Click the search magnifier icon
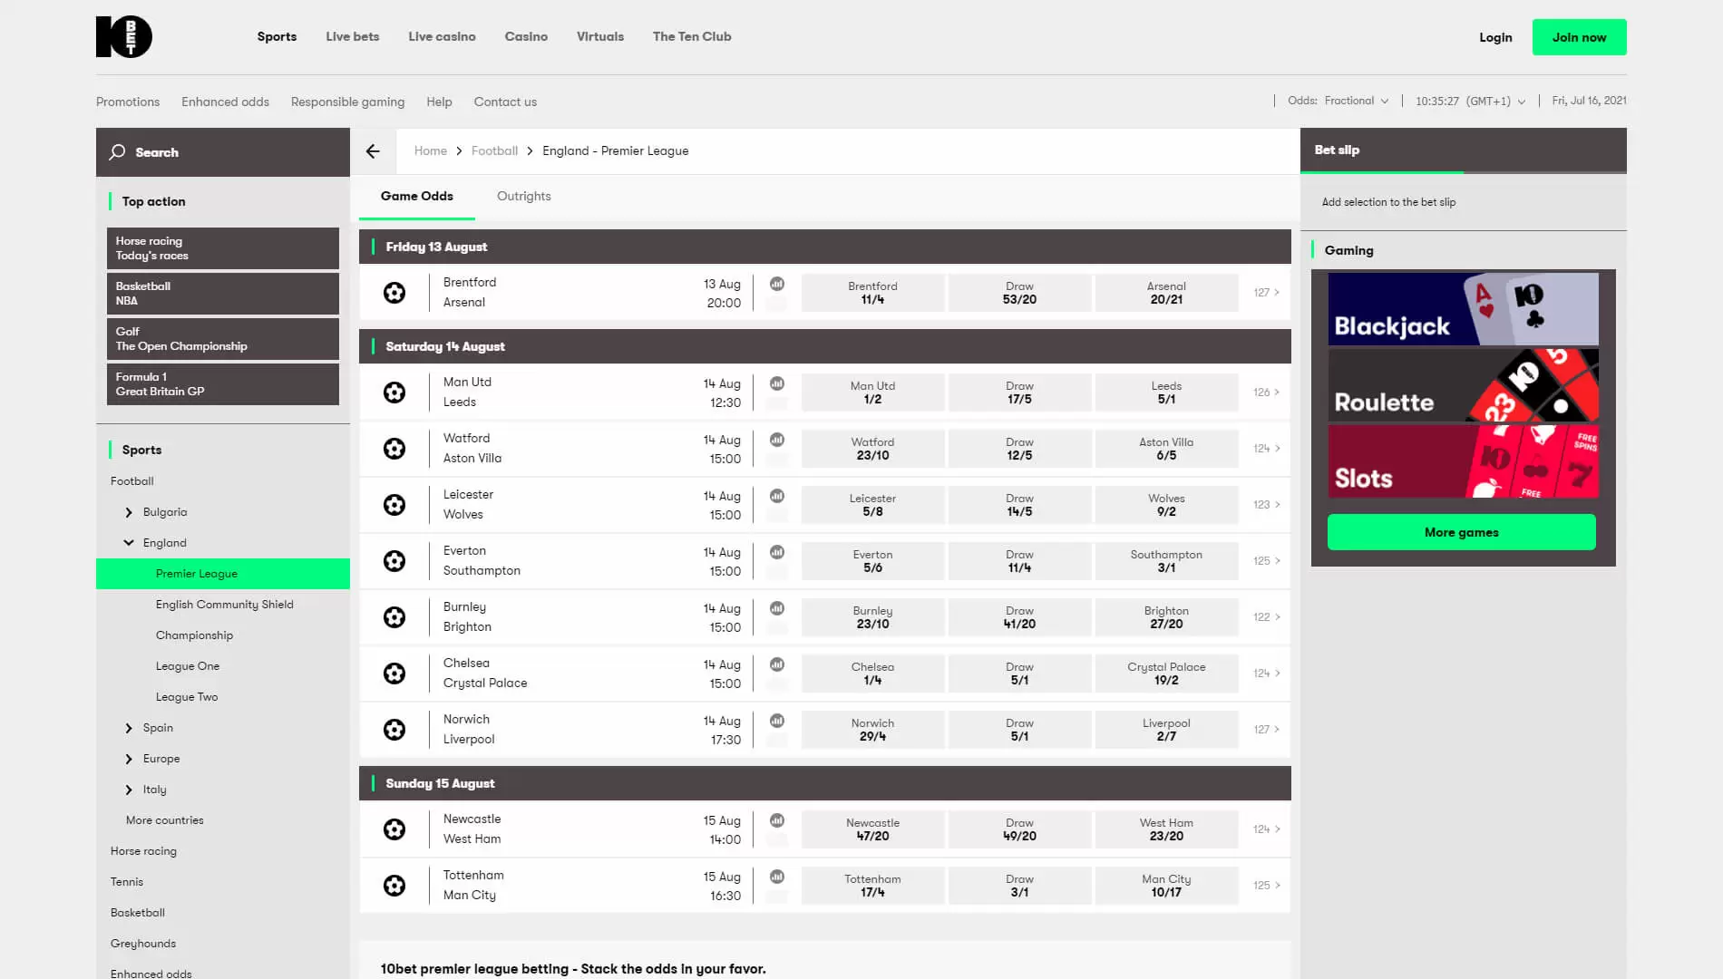The width and height of the screenshot is (1723, 979). [x=117, y=152]
